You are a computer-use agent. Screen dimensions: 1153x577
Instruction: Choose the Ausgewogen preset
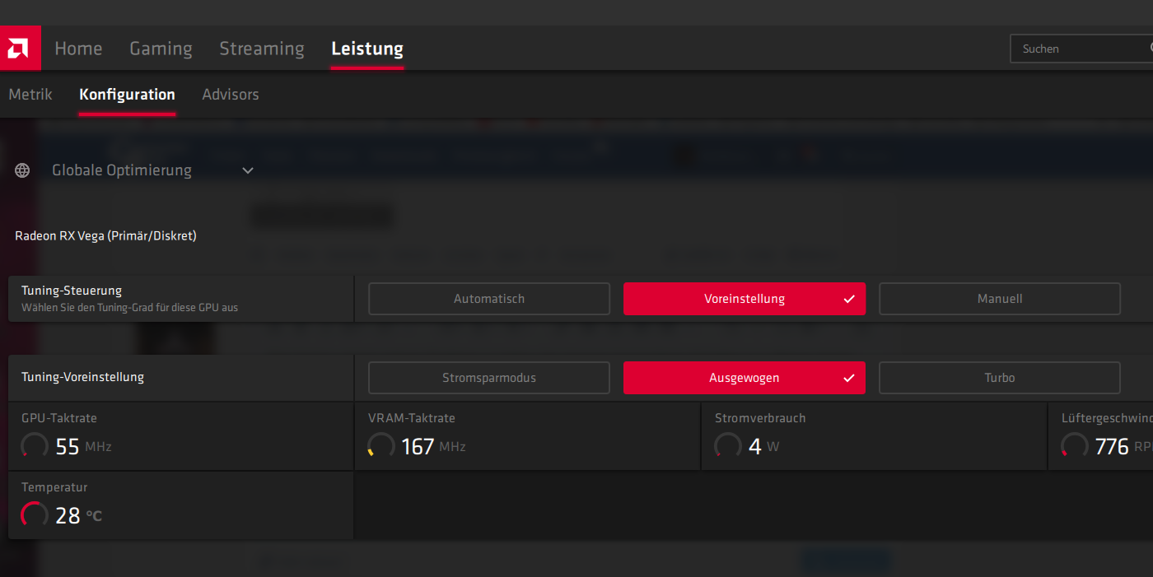tap(745, 378)
